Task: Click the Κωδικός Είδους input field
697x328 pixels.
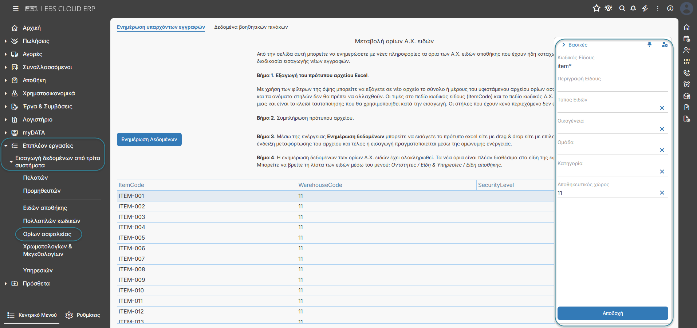Action: [x=613, y=66]
